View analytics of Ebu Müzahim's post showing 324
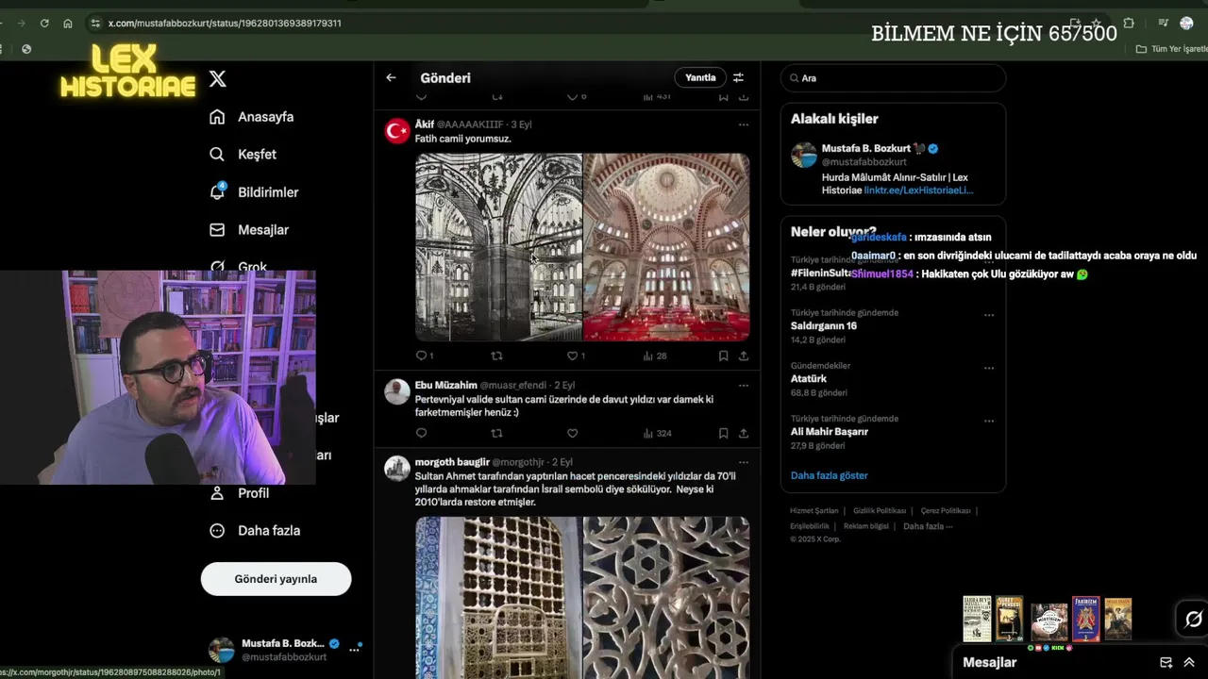Screen dimensions: 1208x679 tap(657, 434)
